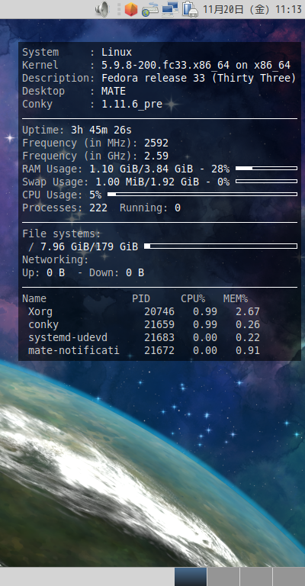The width and height of the screenshot is (305, 586).
Task: Click the "systemd-udevd" process name
Action: [x=68, y=337]
